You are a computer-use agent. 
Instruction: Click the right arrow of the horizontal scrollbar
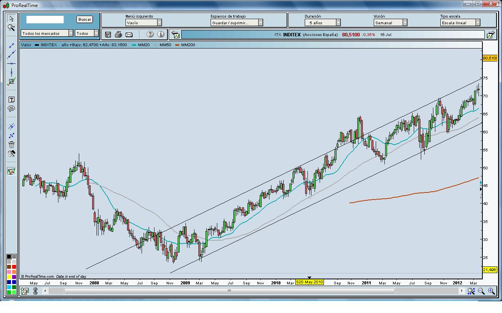462,291
